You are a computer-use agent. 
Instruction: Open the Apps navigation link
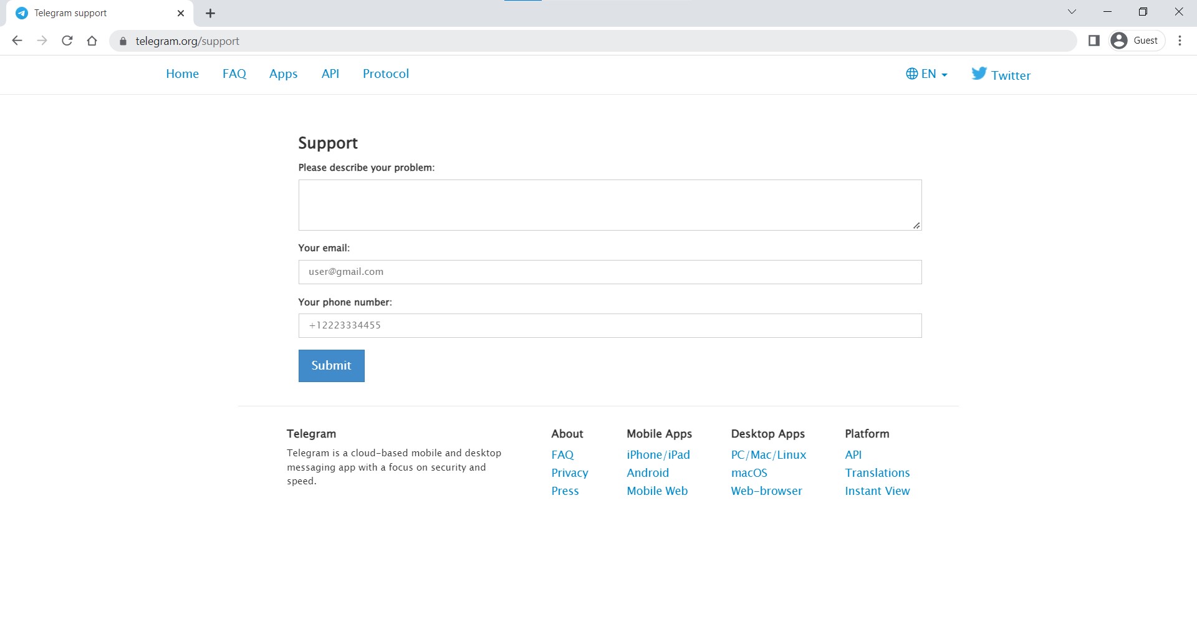click(283, 74)
